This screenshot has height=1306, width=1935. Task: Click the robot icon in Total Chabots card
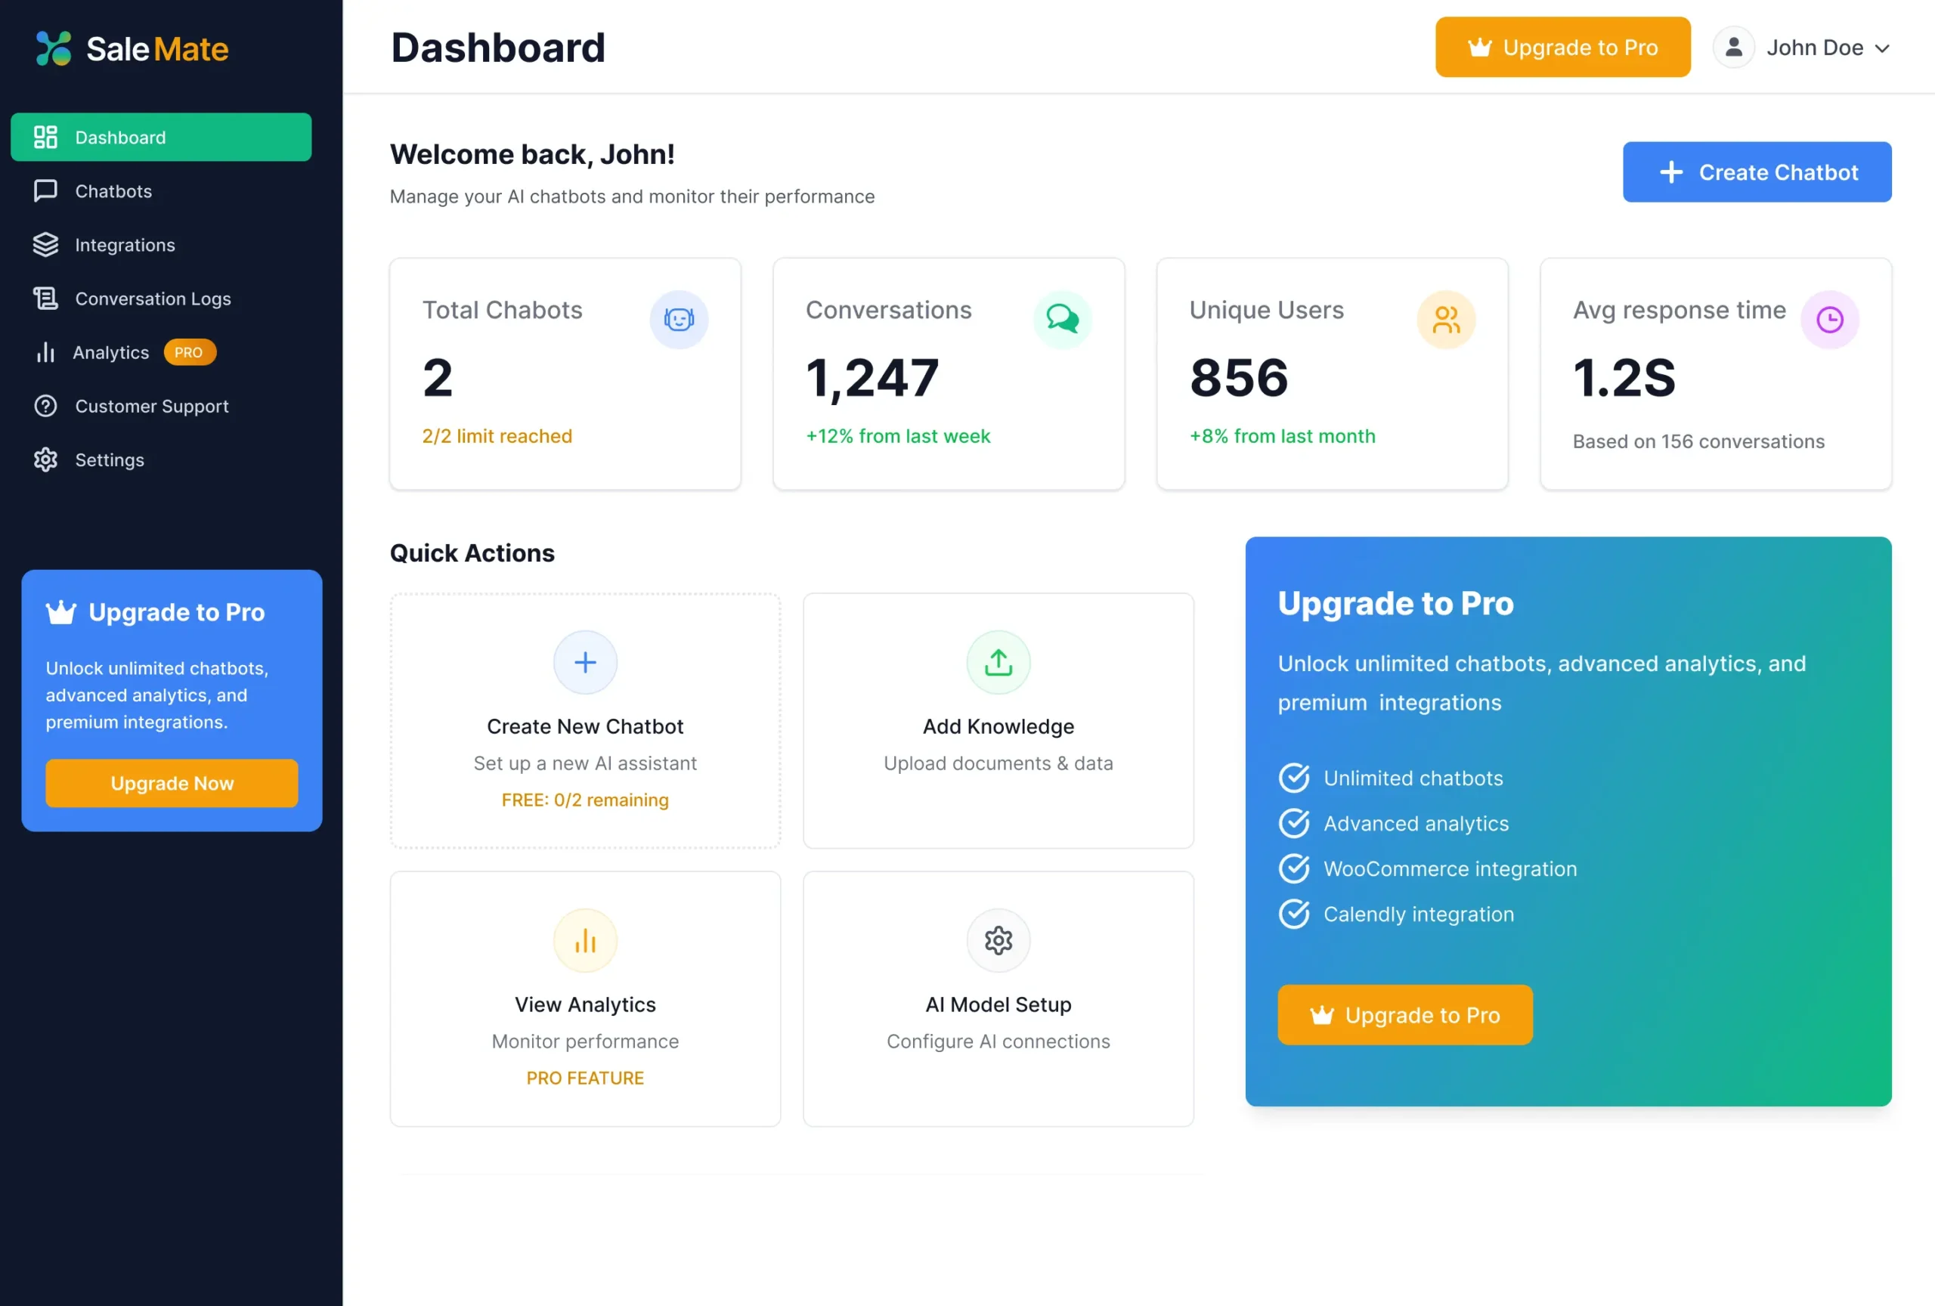tap(679, 320)
